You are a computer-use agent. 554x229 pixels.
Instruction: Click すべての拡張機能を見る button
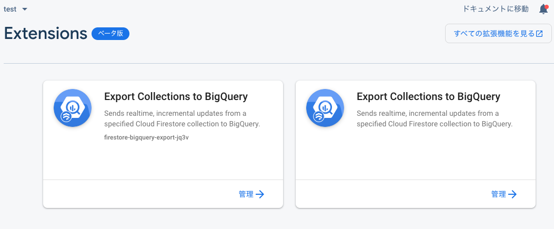pos(498,34)
